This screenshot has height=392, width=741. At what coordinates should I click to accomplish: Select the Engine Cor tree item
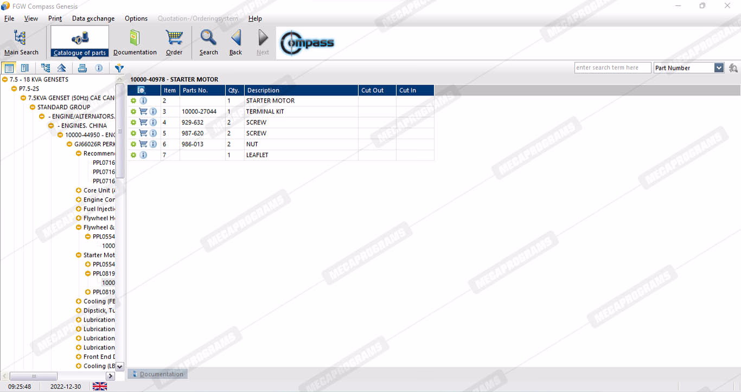99,200
